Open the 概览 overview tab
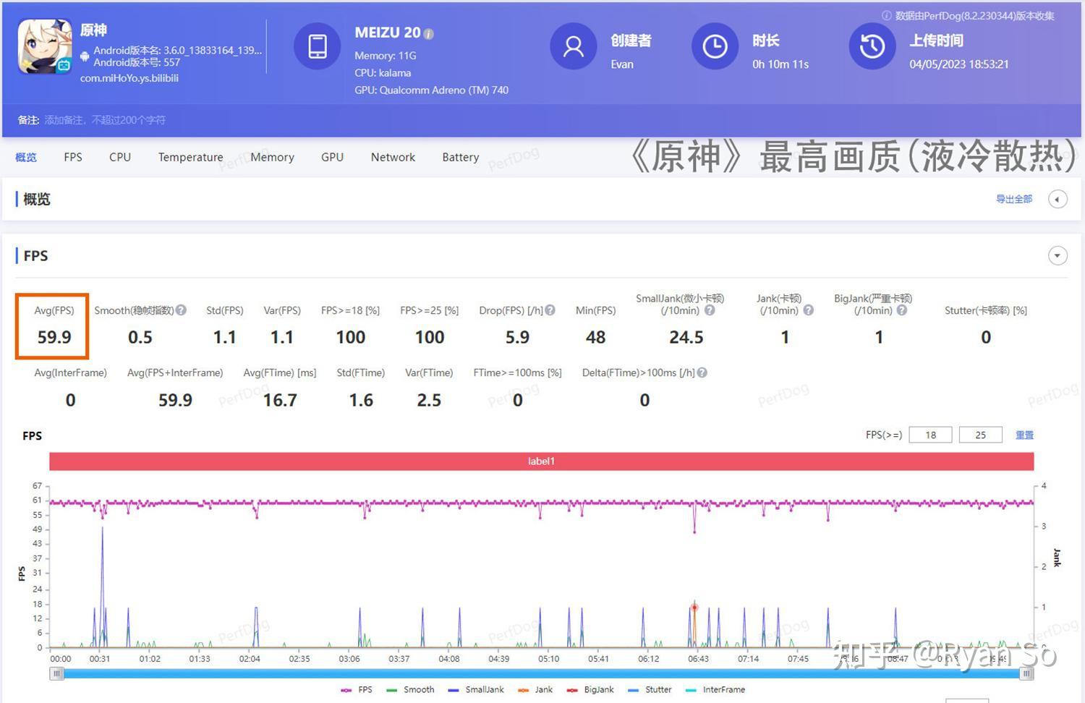The width and height of the screenshot is (1085, 703). (x=26, y=157)
